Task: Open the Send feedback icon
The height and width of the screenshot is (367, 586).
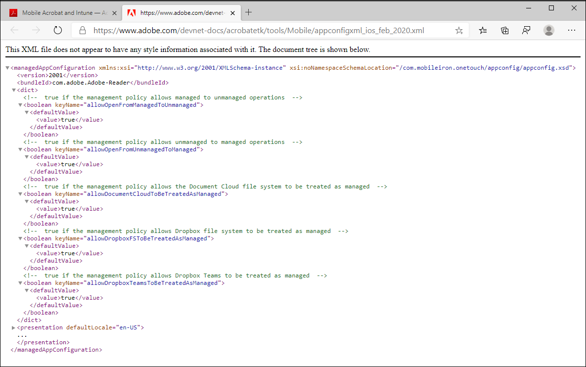Action: [526, 30]
